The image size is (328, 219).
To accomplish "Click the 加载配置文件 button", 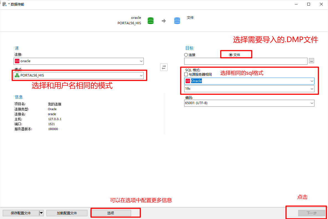I will tap(67, 213).
